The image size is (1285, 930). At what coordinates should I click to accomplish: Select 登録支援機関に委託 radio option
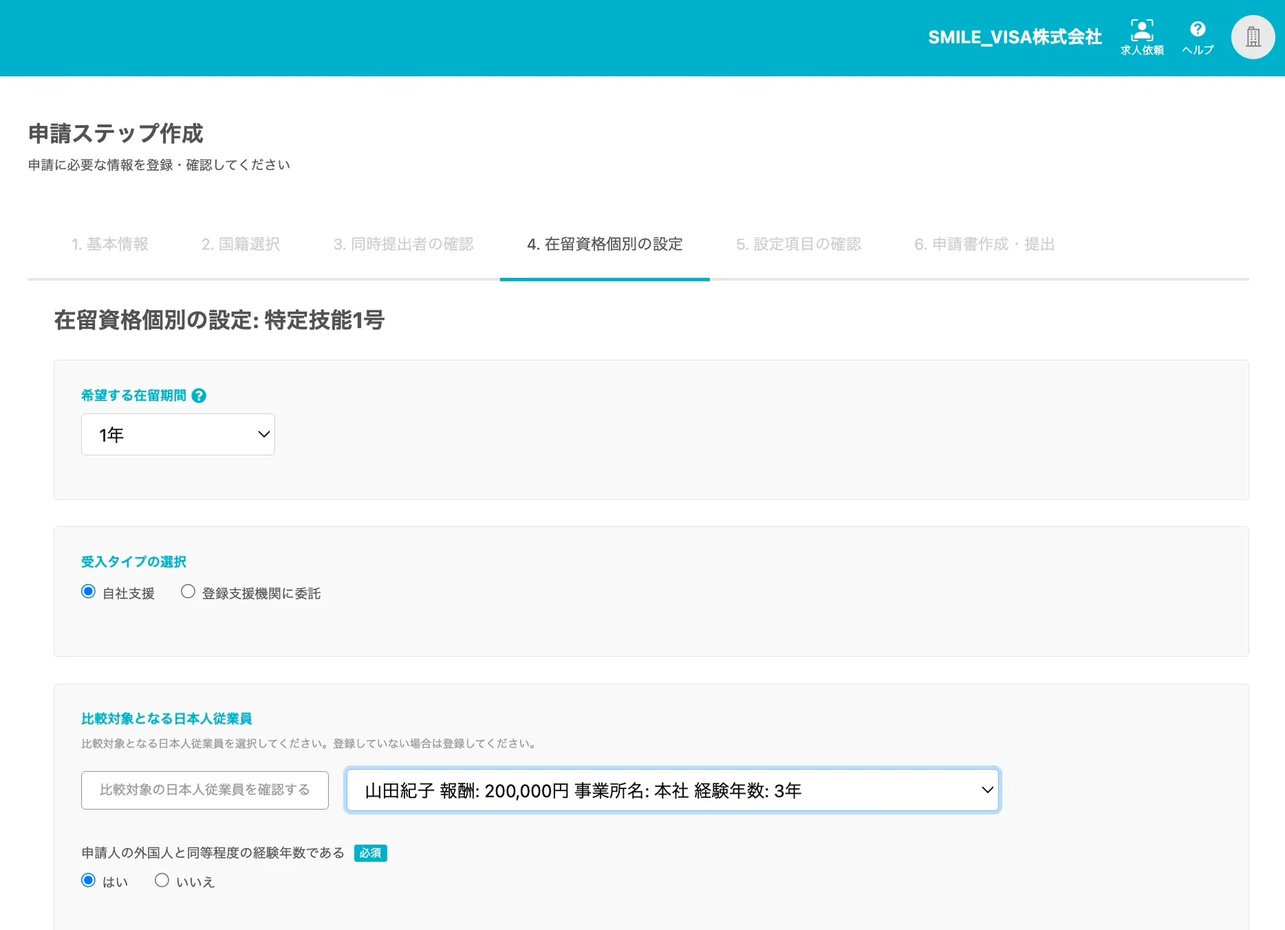click(x=188, y=592)
